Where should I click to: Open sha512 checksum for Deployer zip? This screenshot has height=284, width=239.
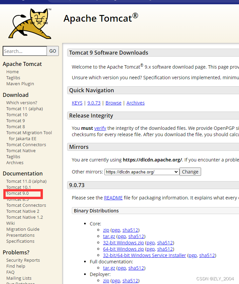point(130,281)
